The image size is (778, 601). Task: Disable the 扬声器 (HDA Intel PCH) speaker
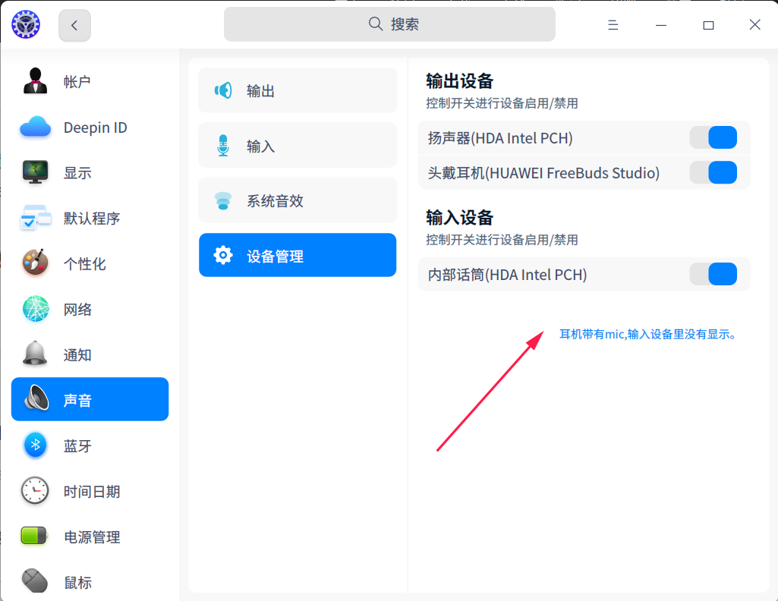click(x=714, y=137)
